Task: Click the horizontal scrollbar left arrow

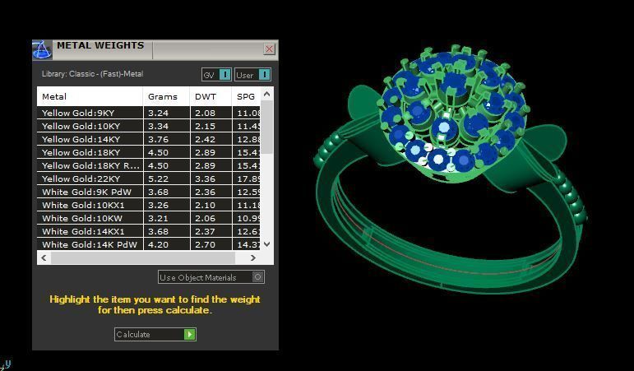Action: click(44, 257)
